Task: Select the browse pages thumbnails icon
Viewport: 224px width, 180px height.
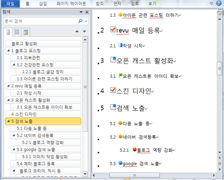Action: point(17,32)
